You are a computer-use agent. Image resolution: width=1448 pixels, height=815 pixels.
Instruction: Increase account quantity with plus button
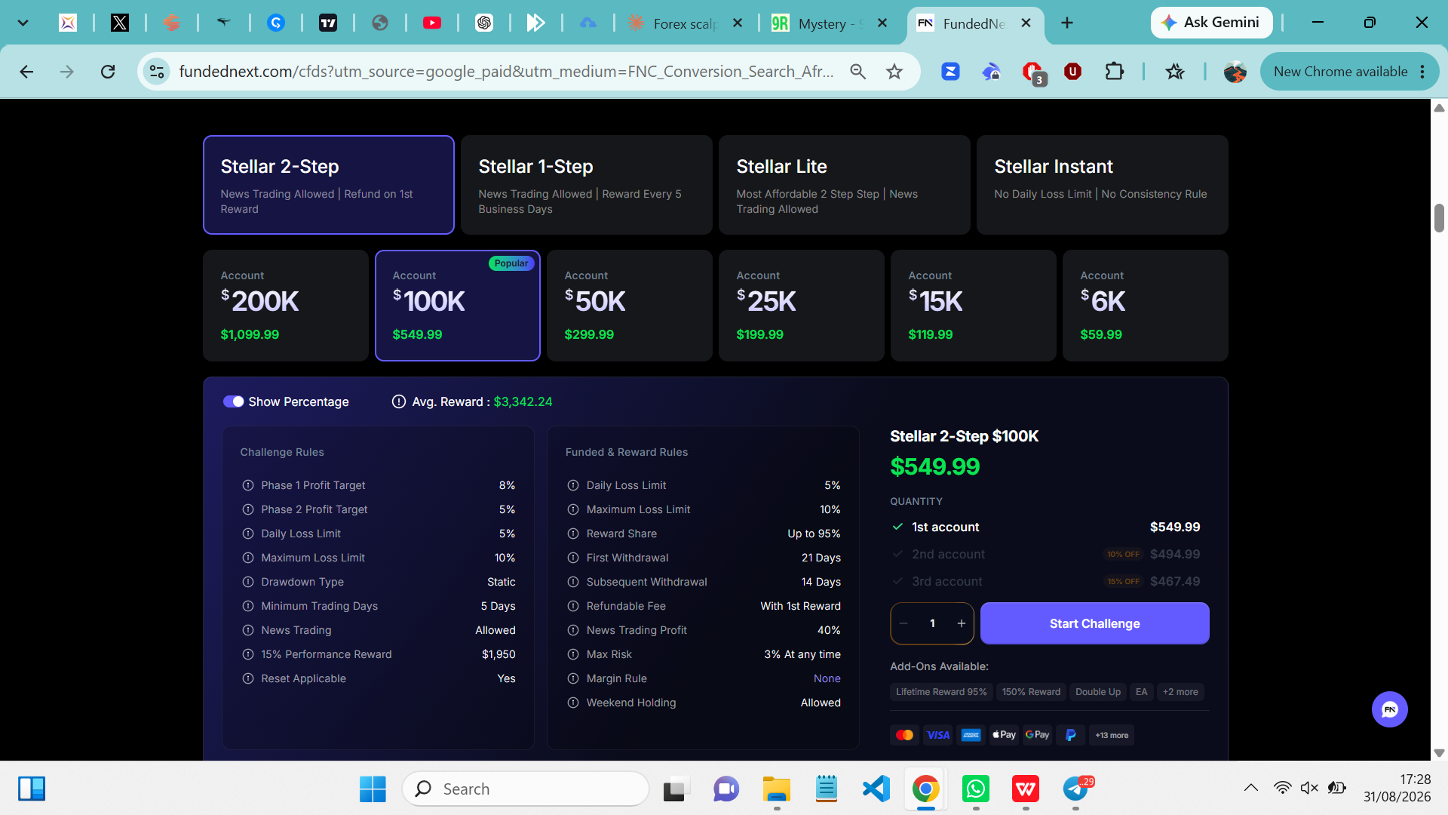pos(962,623)
